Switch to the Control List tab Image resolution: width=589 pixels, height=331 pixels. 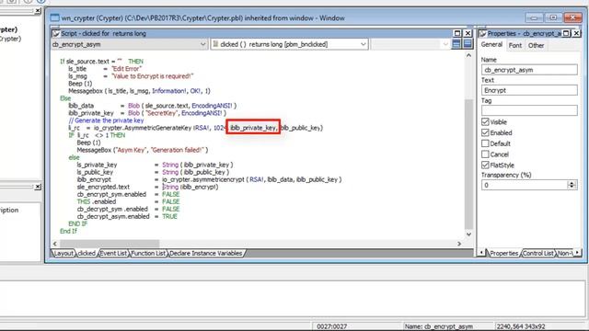(537, 254)
